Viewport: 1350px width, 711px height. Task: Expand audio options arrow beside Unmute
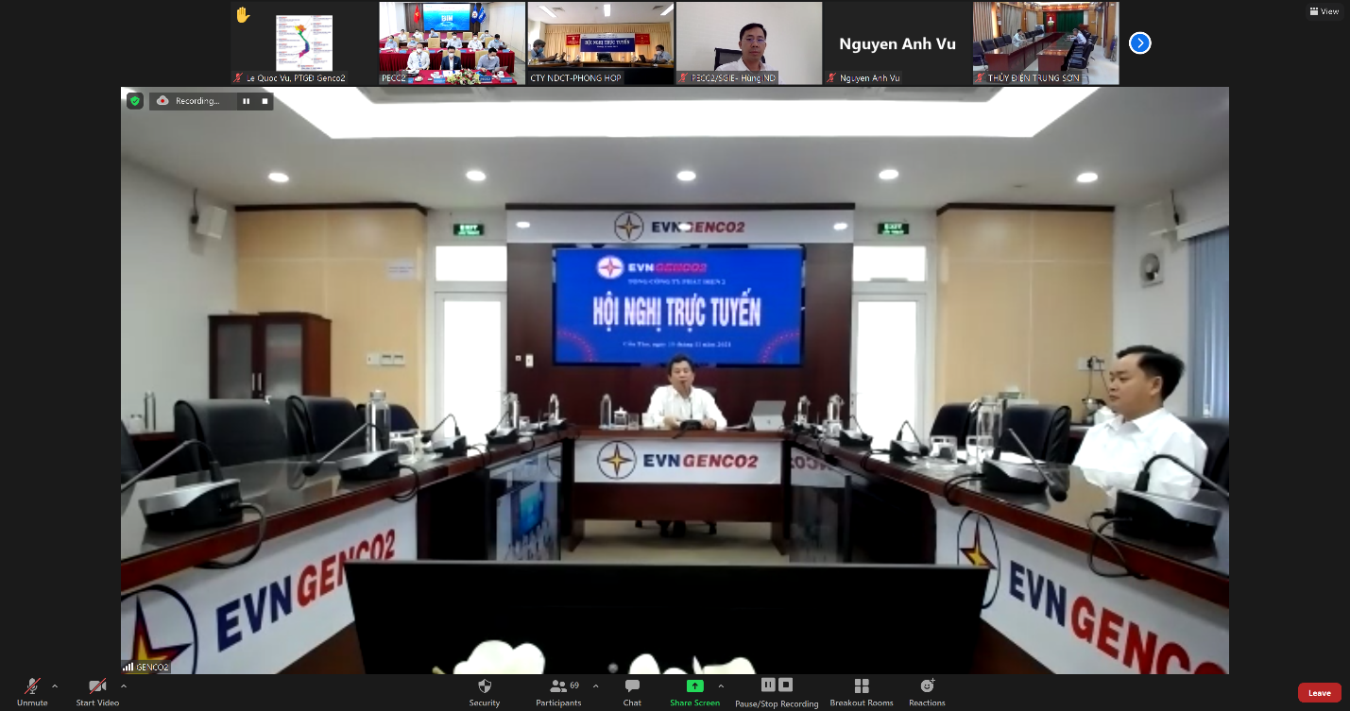click(x=55, y=686)
